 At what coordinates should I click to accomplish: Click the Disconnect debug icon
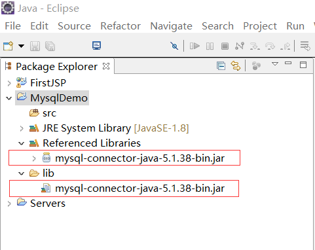(240, 46)
